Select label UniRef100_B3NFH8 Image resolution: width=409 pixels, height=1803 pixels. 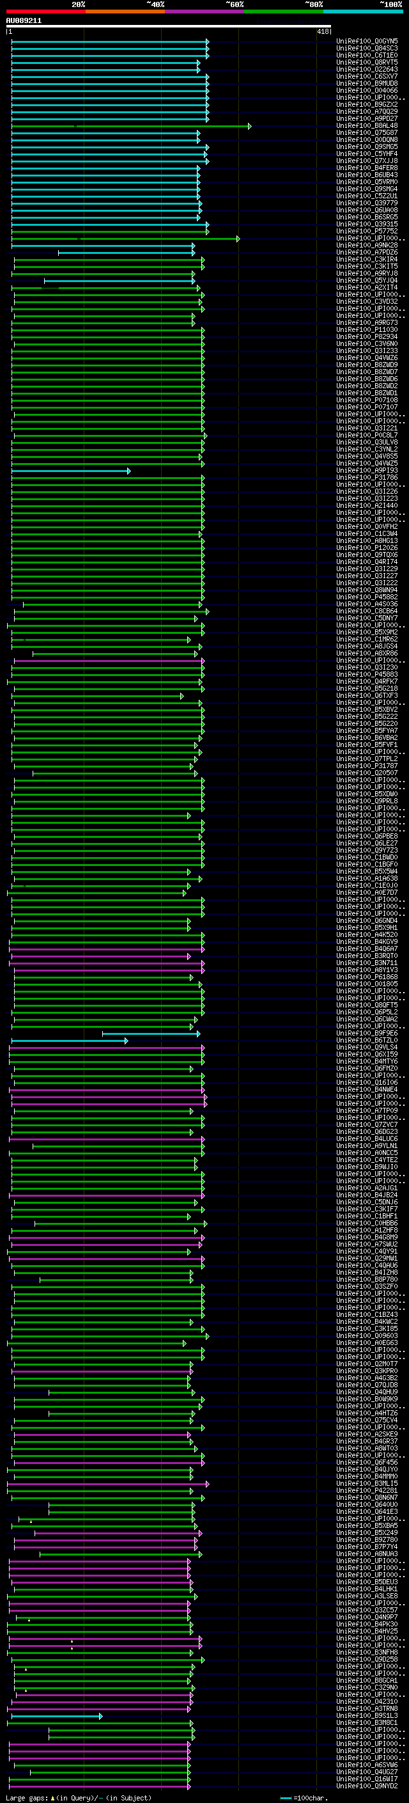367,1653
